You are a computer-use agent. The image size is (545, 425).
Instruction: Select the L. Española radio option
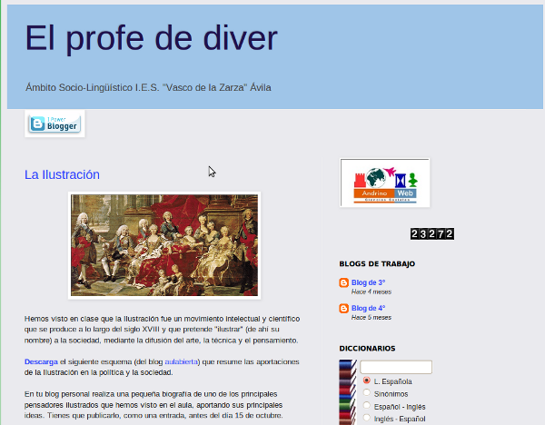[x=366, y=381]
